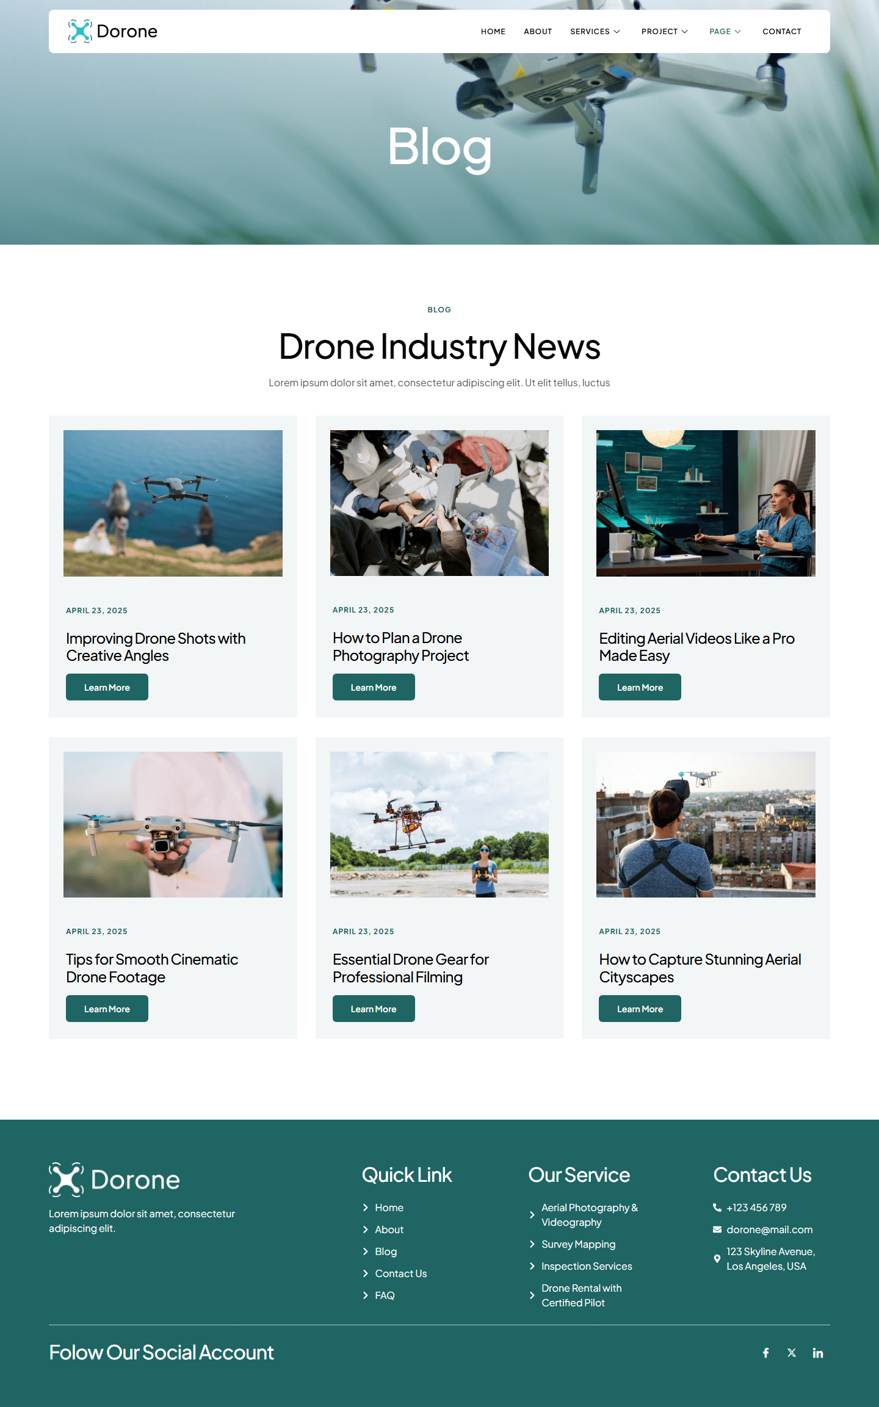Click the About link in Quick Link

point(389,1229)
